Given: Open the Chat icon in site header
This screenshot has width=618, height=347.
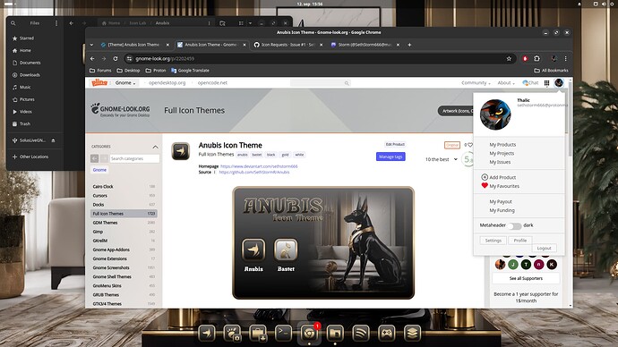Looking at the screenshot, I should (x=530, y=83).
